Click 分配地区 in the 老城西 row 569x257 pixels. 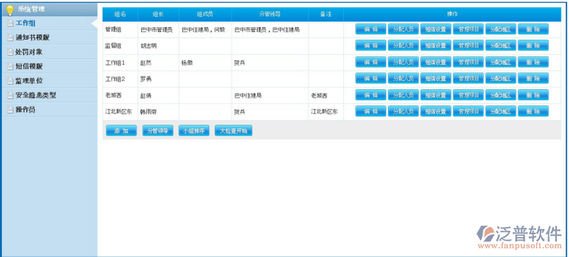point(501,95)
